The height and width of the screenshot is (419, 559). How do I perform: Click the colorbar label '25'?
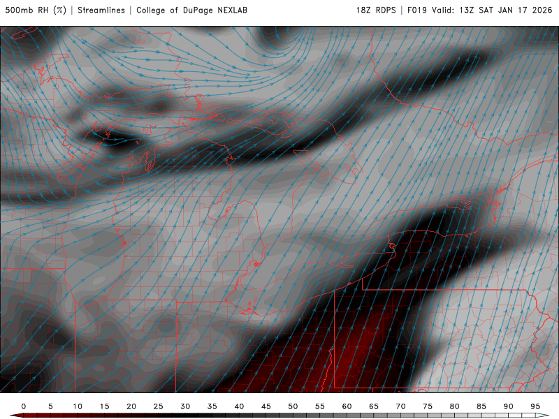tap(159, 406)
